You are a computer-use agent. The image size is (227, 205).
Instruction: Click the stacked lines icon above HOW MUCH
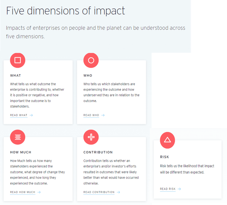pos(18,137)
